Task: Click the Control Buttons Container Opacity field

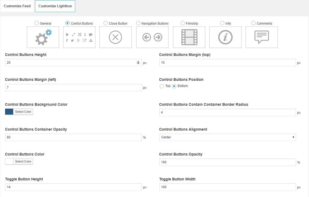Action: point(73,137)
